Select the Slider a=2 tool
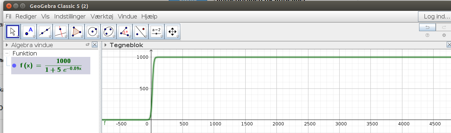This screenshot has width=451, height=133. click(x=156, y=32)
